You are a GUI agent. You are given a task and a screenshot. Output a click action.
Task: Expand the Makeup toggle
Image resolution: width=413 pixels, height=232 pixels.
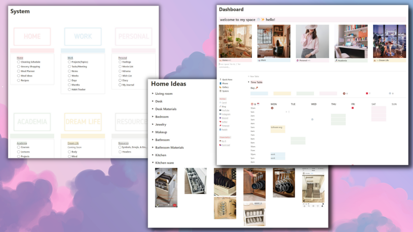pos(153,132)
